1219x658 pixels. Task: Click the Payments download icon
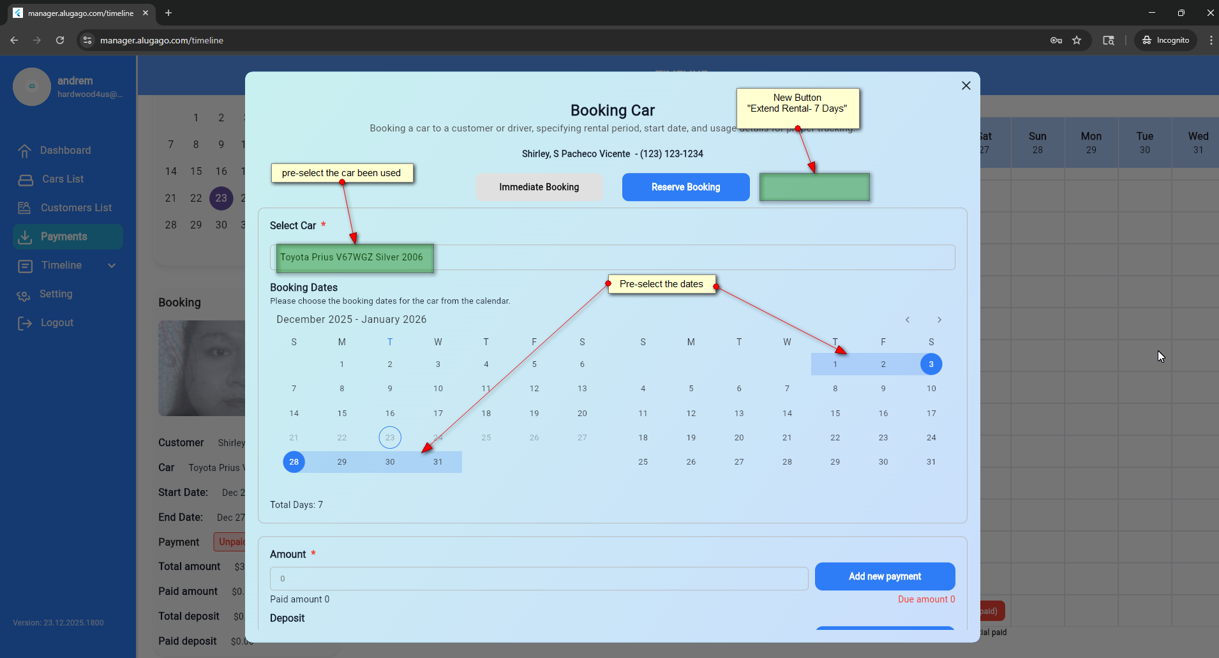(x=25, y=237)
